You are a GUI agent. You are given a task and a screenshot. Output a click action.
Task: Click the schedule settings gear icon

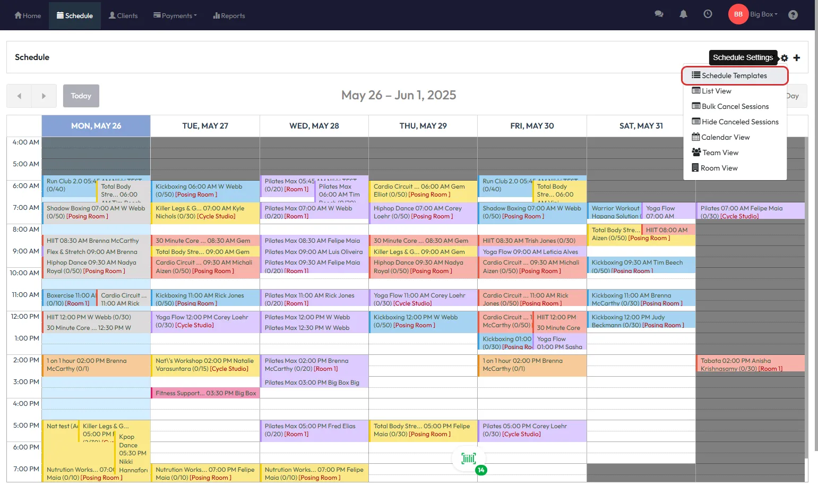(x=785, y=58)
